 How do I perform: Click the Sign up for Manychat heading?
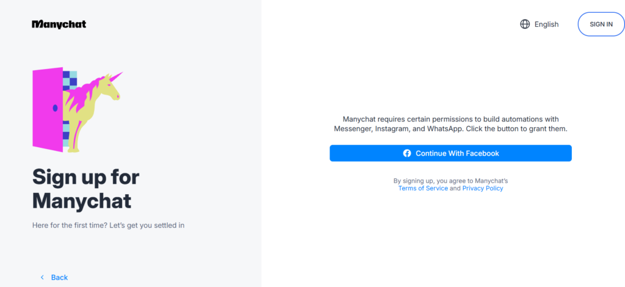click(x=85, y=189)
